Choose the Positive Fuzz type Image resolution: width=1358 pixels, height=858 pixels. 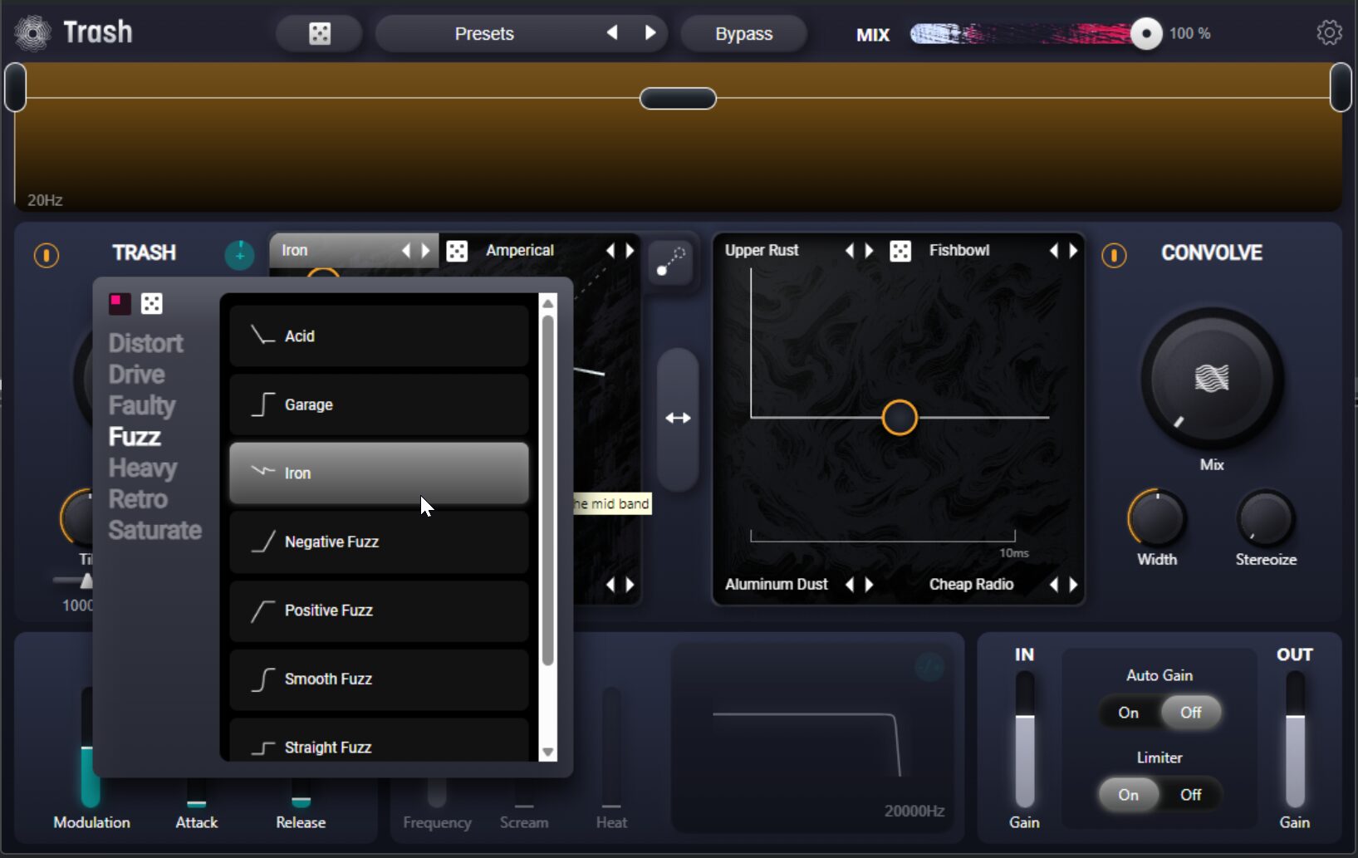coord(379,610)
